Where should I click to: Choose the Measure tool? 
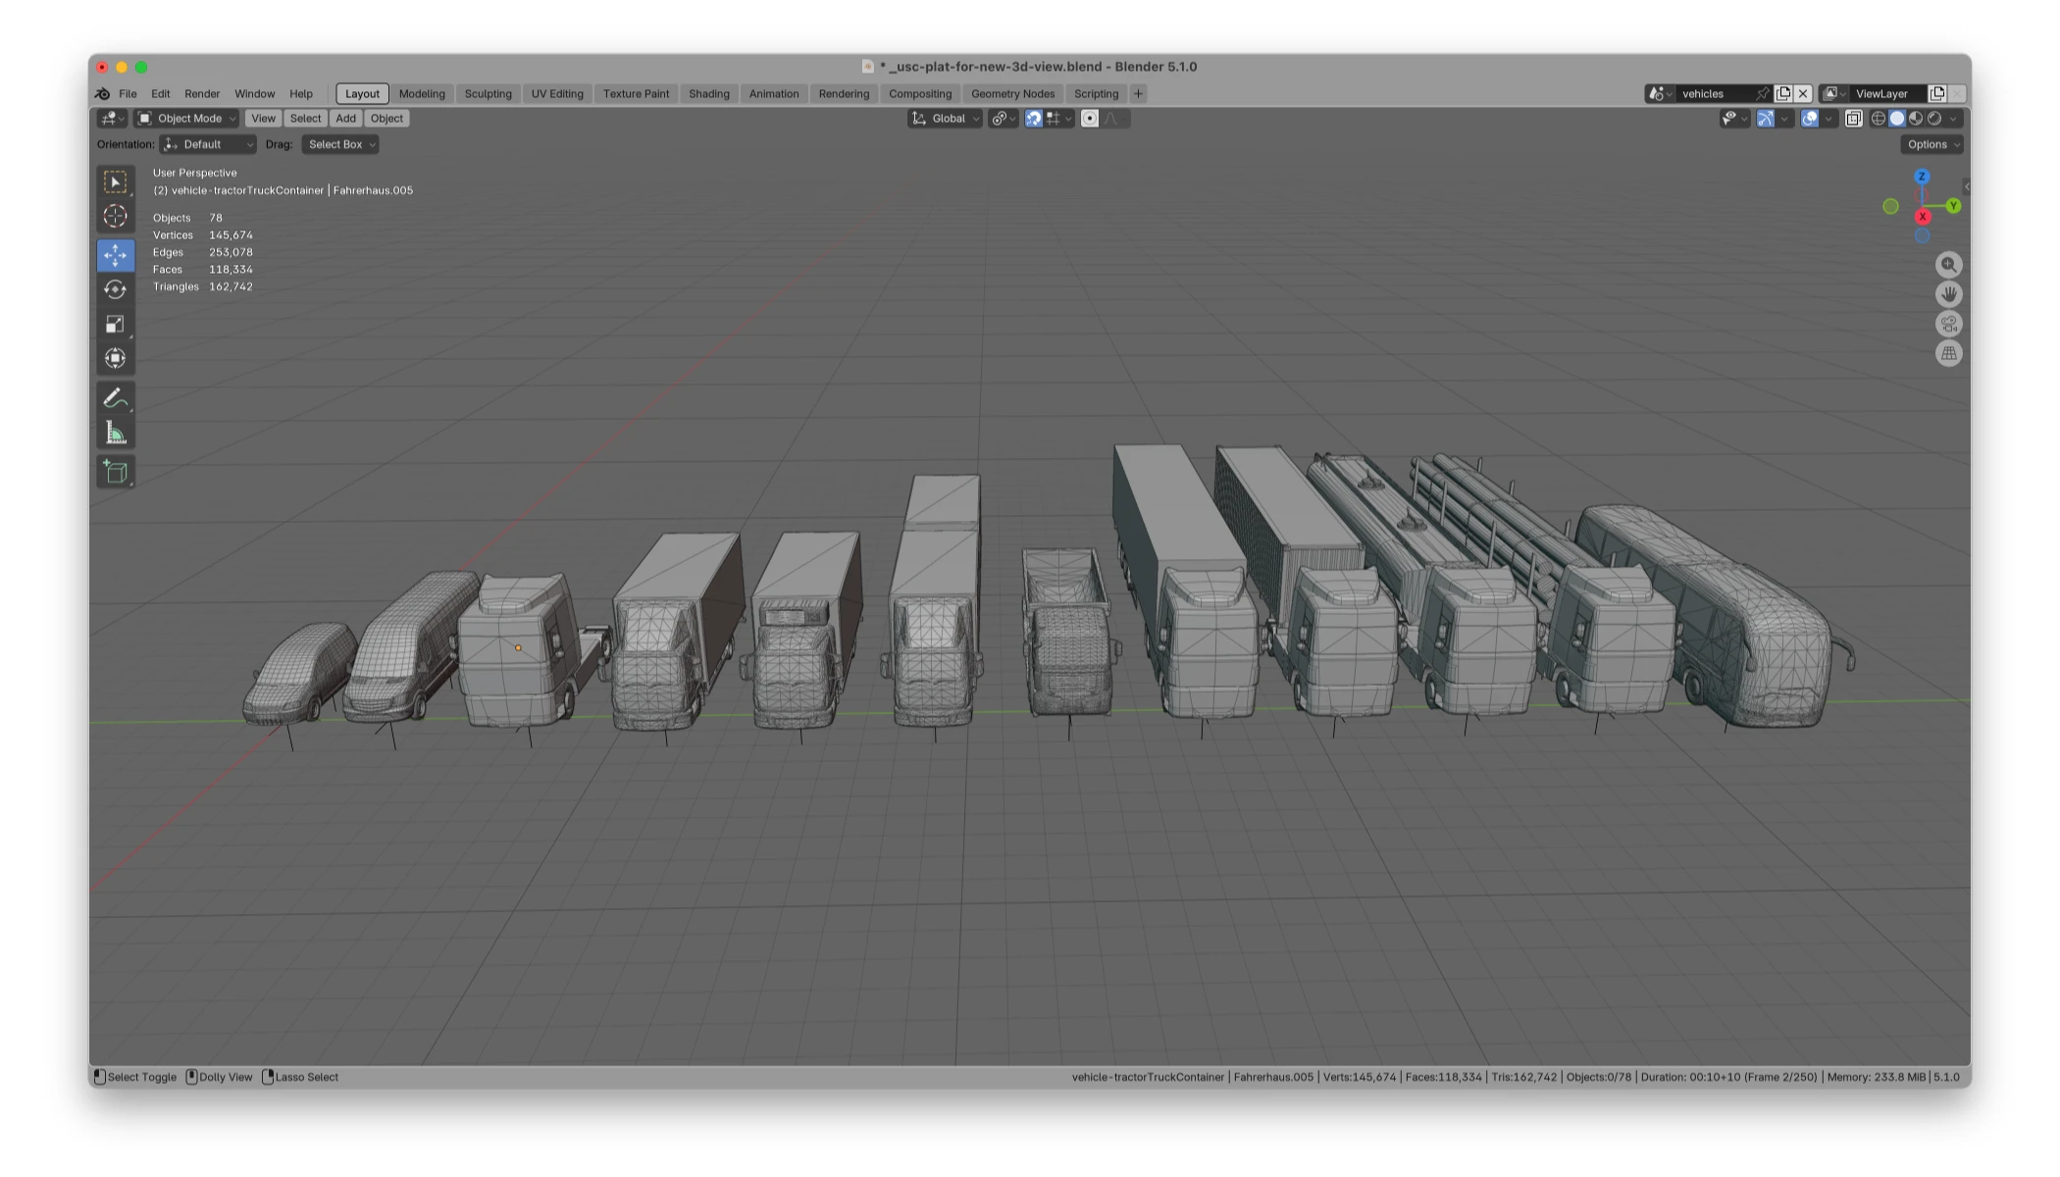(x=115, y=434)
